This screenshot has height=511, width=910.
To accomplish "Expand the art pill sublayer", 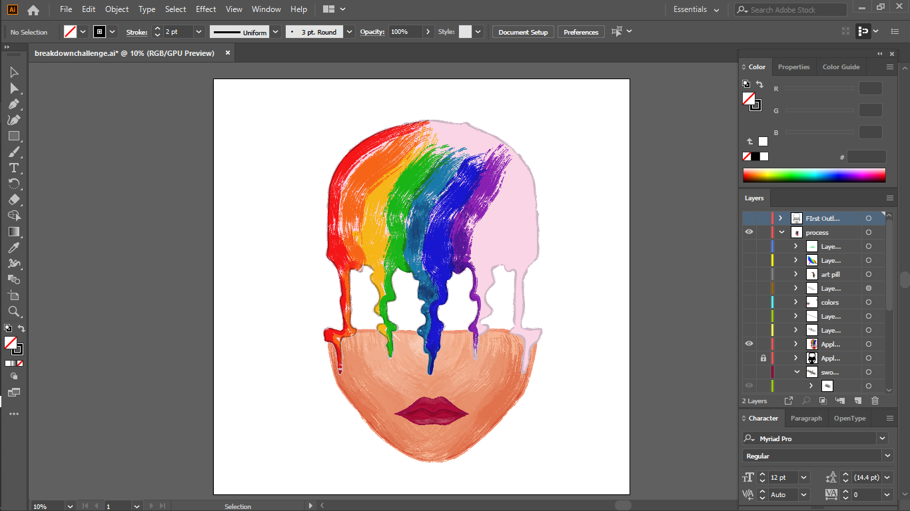I will 795,274.
